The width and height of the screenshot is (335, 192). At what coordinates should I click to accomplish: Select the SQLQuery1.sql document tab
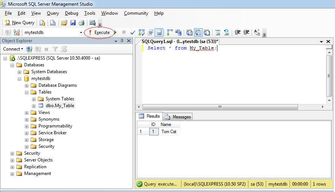(x=180, y=41)
